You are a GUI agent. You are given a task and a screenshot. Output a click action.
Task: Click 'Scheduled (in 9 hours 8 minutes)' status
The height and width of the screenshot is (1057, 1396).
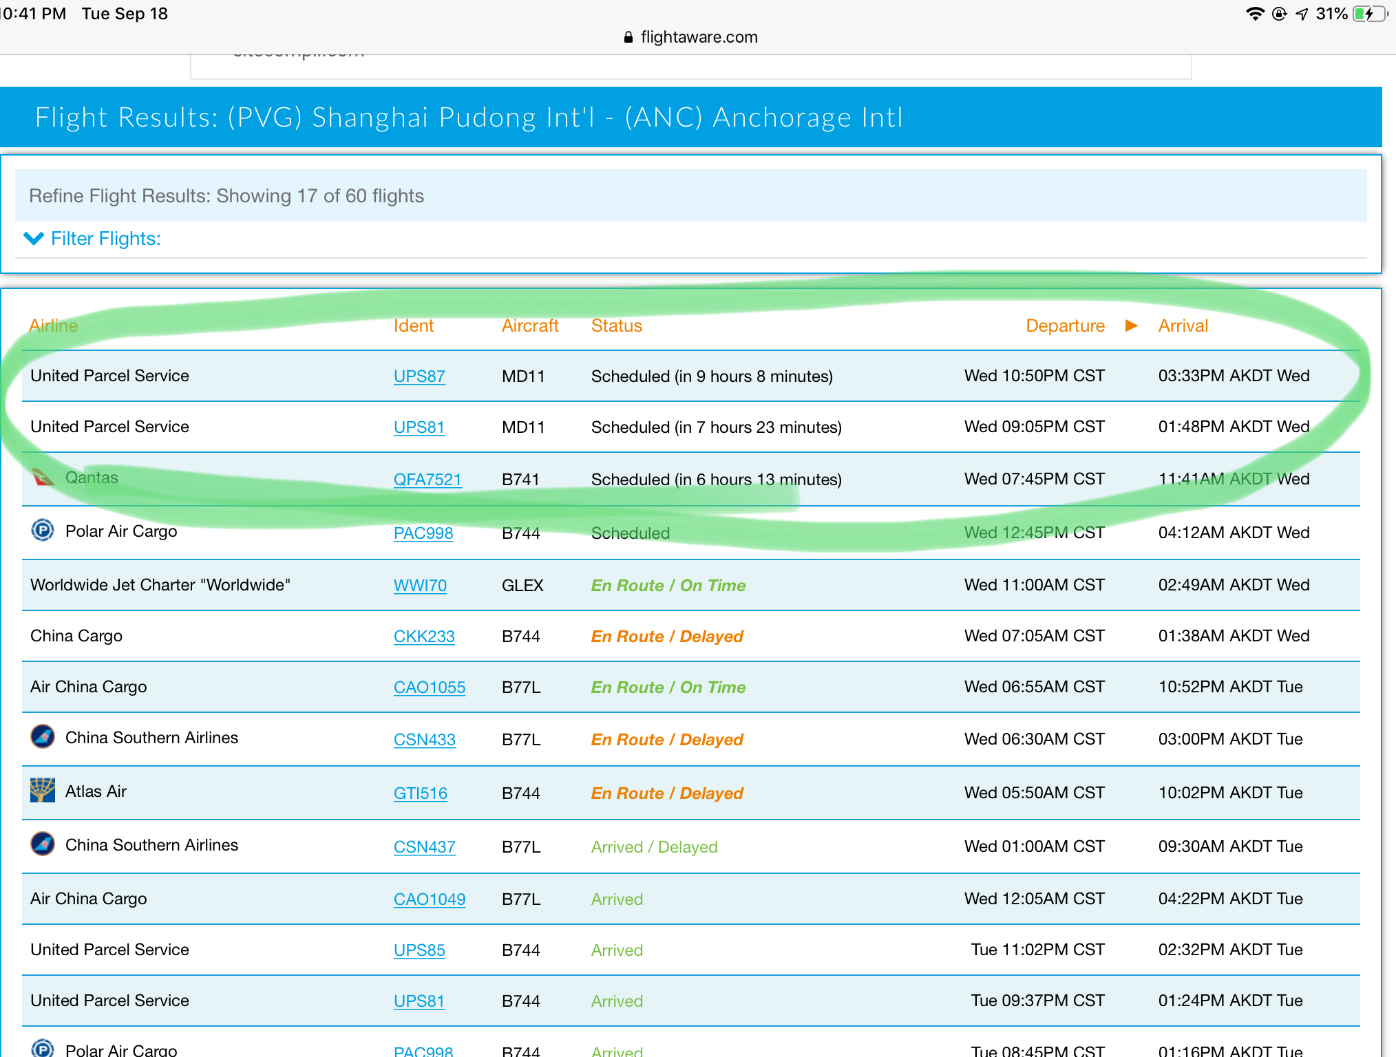pyautogui.click(x=712, y=376)
